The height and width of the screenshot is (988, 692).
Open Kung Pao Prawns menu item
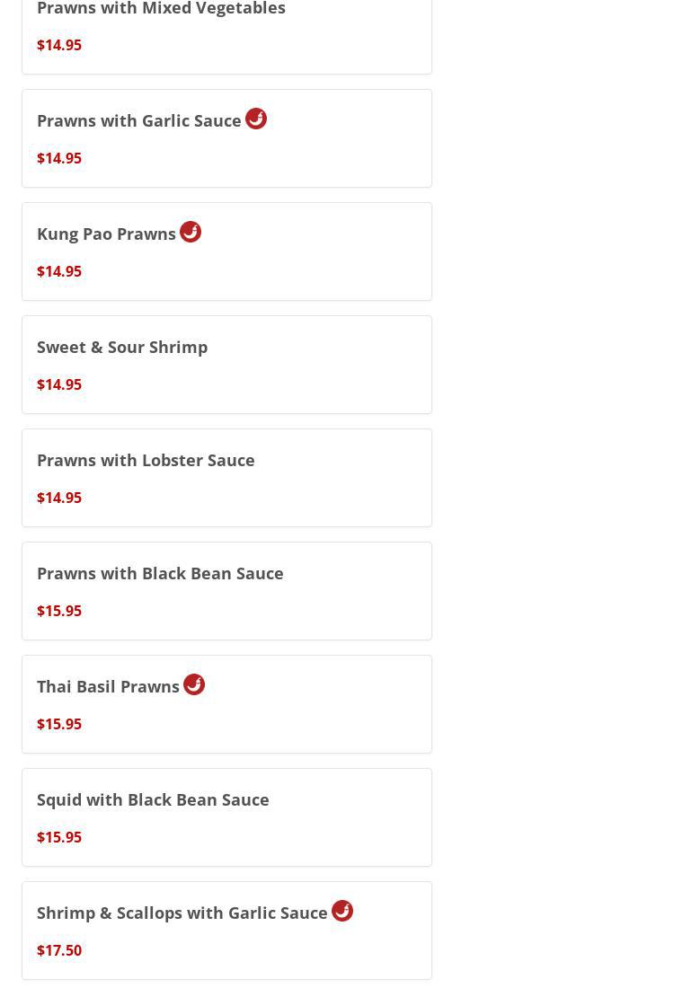(106, 234)
